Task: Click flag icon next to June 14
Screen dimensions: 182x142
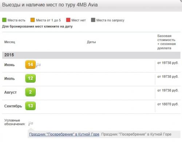Action: coord(39,65)
